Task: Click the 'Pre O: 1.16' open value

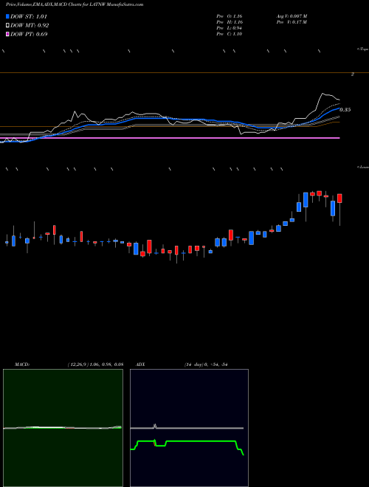Action: [x=230, y=15]
